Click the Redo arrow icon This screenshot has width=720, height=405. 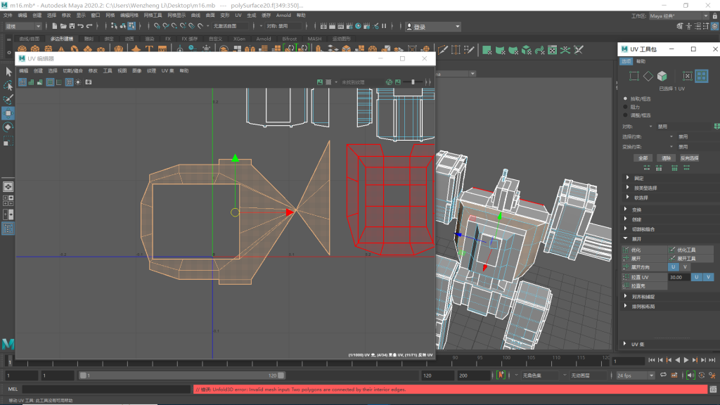89,26
